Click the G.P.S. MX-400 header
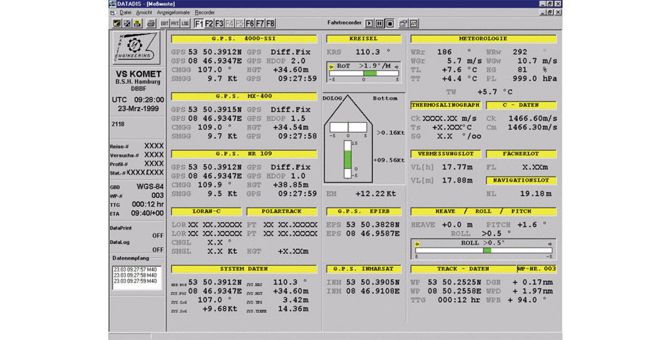671x340 pixels. pyautogui.click(x=244, y=97)
